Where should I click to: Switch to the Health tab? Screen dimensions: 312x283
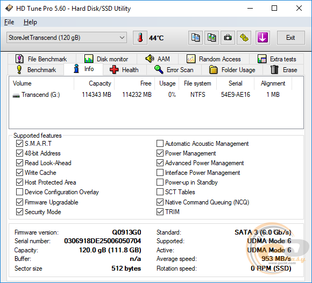[125, 69]
